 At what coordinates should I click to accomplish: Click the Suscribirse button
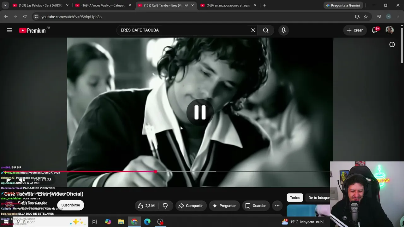point(71,205)
